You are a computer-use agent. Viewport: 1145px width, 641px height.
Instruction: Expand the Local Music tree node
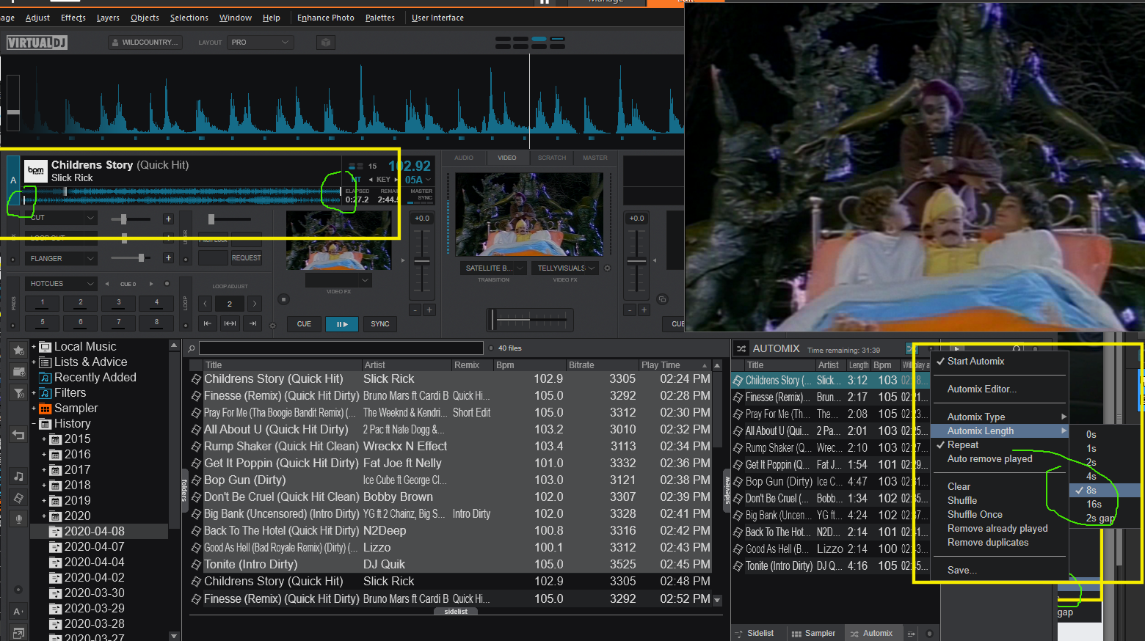click(34, 347)
